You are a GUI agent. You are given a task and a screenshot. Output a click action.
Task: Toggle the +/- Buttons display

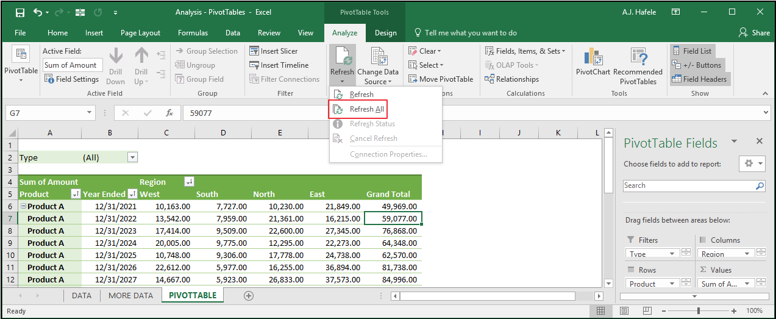[x=697, y=65]
